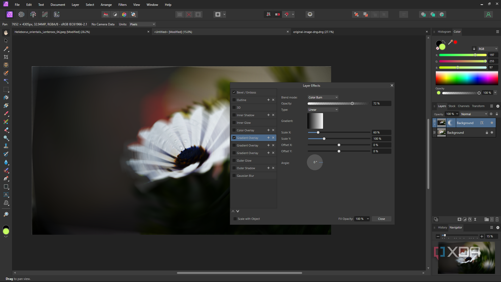This screenshot has width=501, height=282.
Task: Open the gradient Type Linear dropdown
Action: (323, 110)
